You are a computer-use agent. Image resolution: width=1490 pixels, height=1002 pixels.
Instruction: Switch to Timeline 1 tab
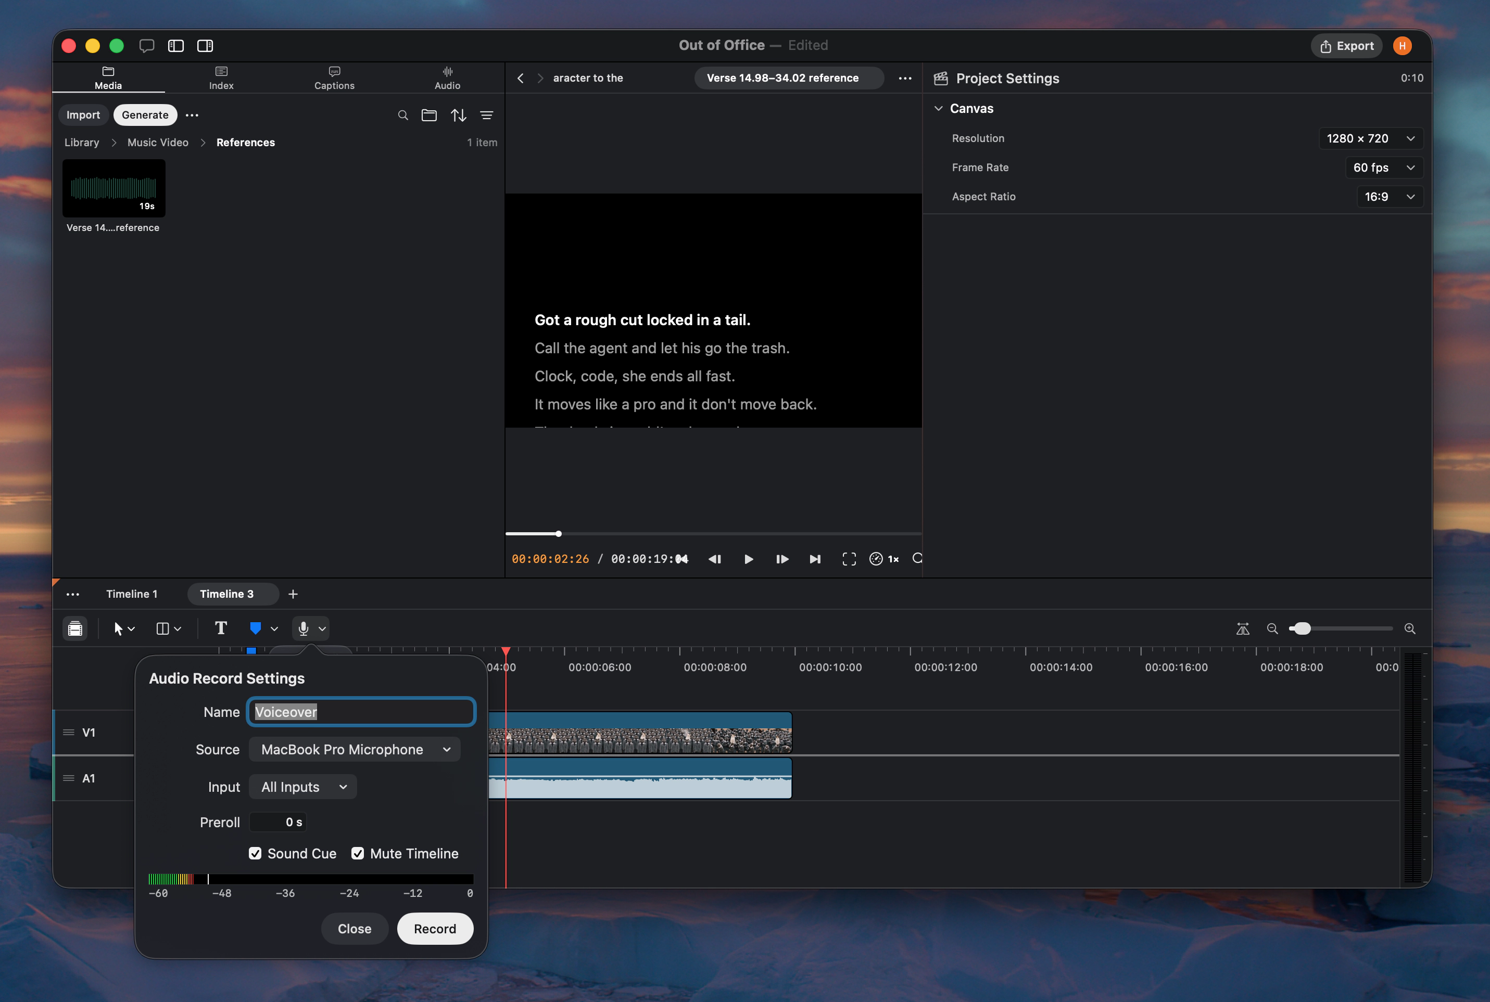[x=132, y=594]
